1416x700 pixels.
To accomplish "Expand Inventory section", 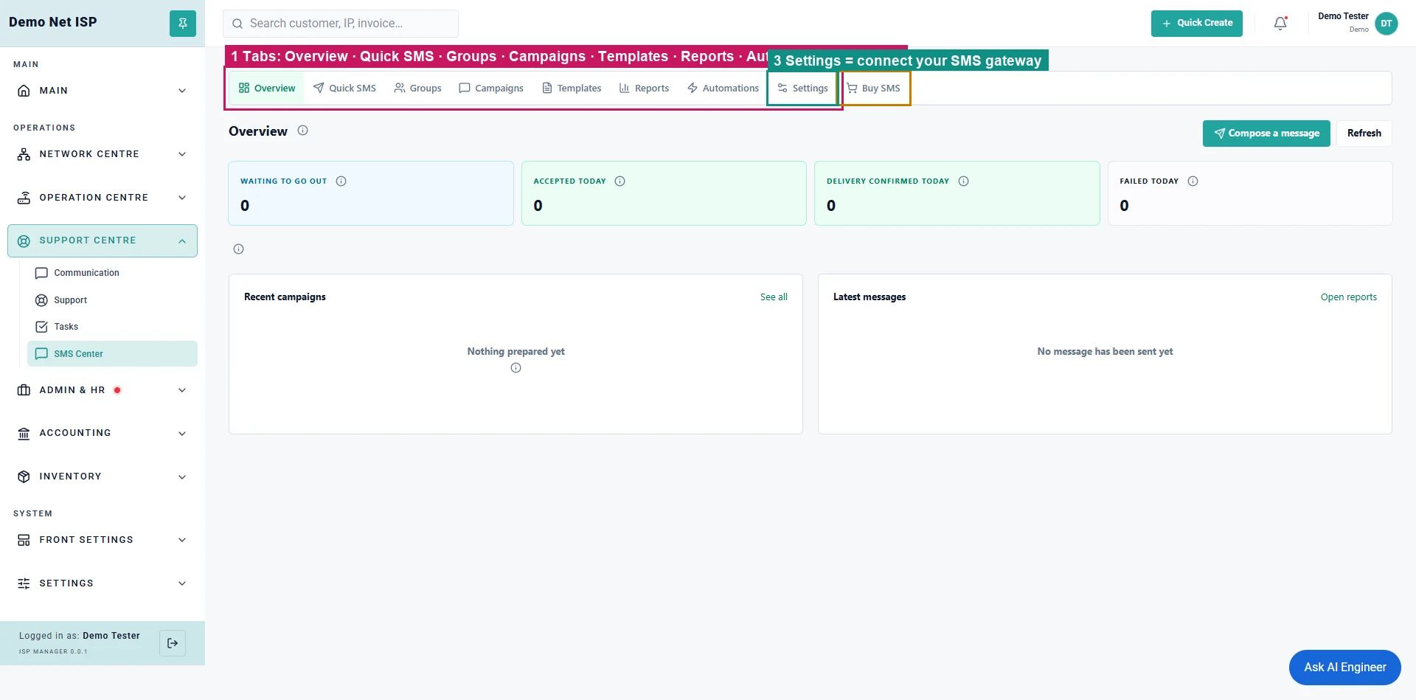I will tap(103, 477).
